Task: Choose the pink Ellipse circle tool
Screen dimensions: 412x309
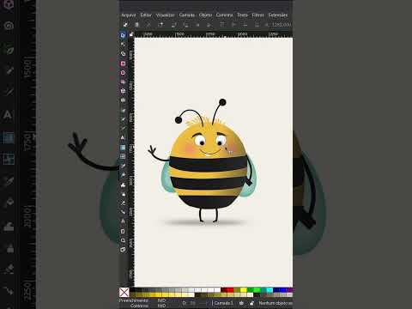Action: (123, 73)
